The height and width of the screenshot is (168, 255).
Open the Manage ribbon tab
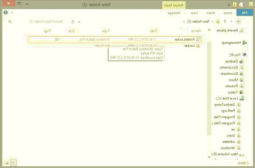[174, 13]
